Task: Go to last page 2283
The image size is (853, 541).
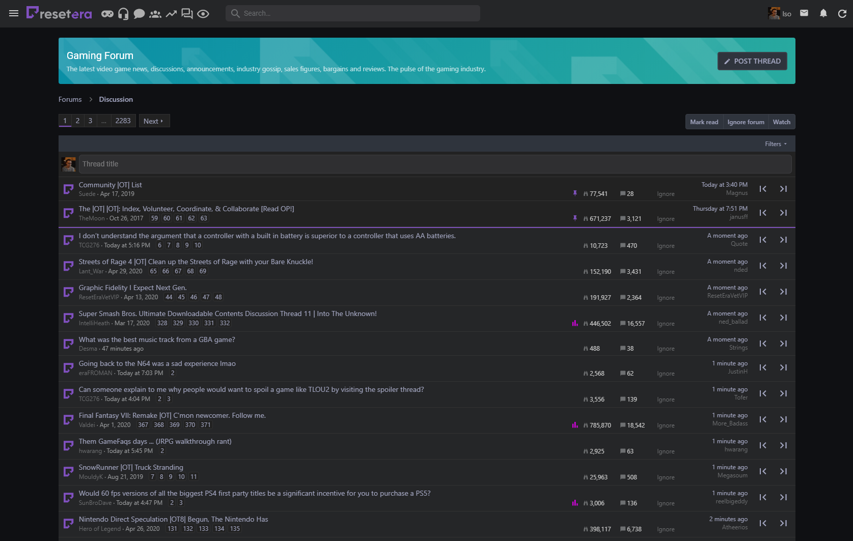Action: [123, 121]
